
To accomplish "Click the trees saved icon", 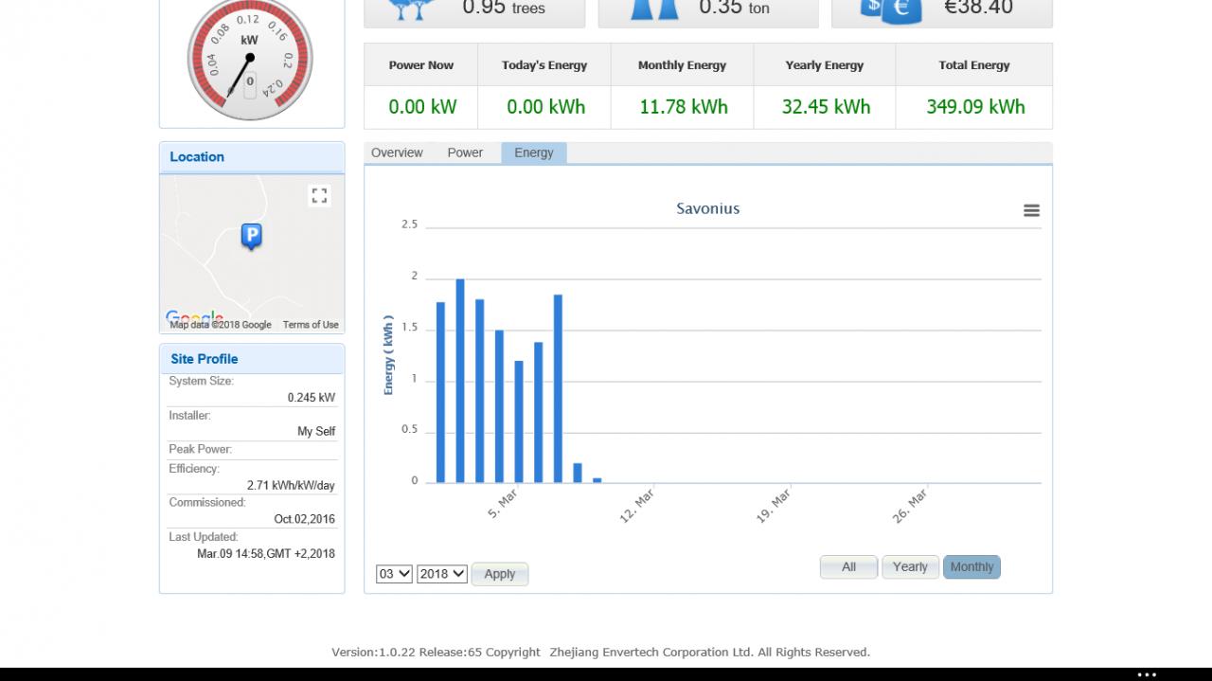I will point(412,9).
